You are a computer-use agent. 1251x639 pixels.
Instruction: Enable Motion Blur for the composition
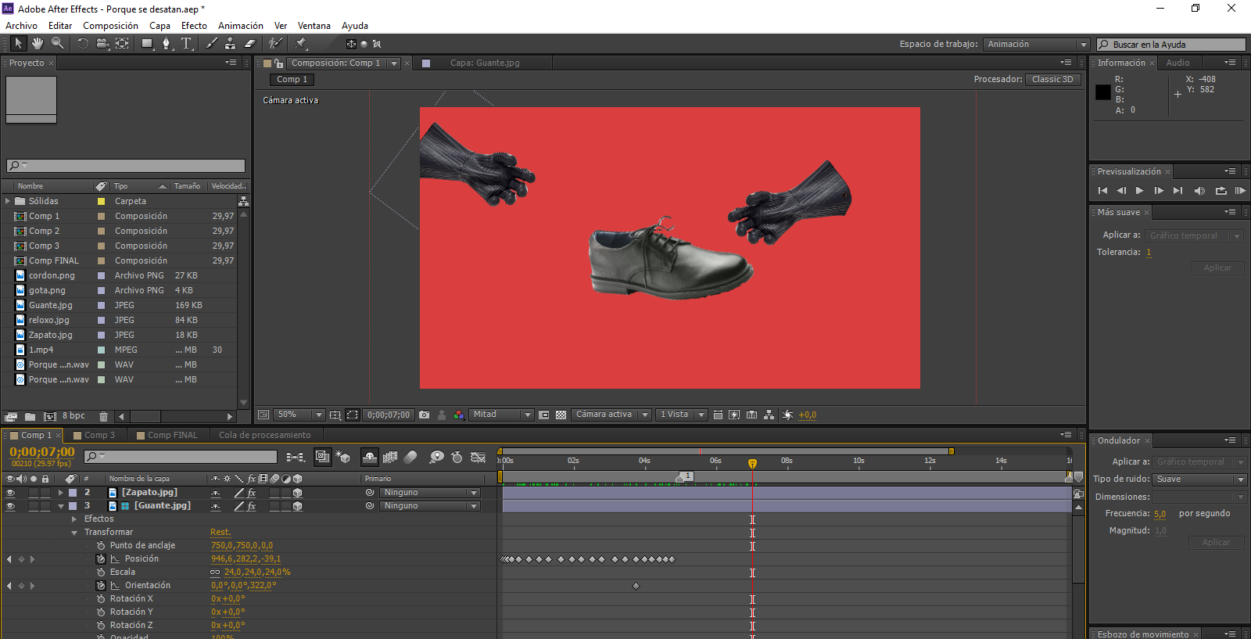tap(410, 457)
